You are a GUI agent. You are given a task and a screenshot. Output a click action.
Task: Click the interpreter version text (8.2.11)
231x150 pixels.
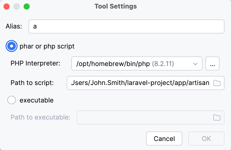click(163, 63)
